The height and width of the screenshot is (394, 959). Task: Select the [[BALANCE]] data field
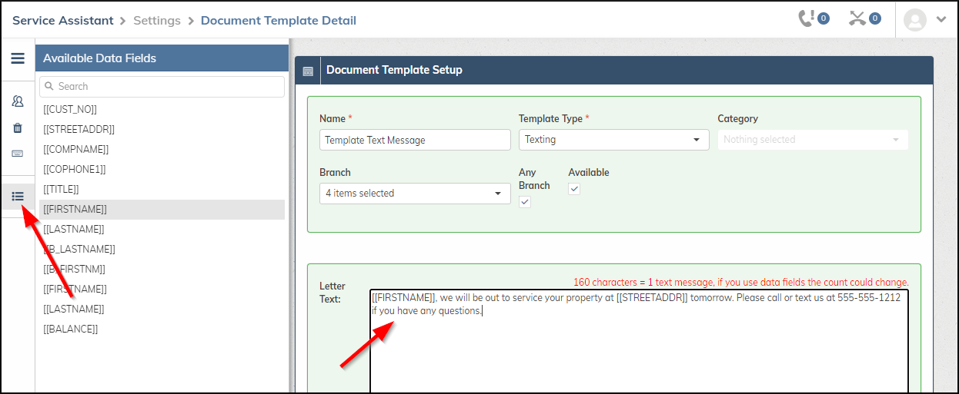pyautogui.click(x=71, y=329)
